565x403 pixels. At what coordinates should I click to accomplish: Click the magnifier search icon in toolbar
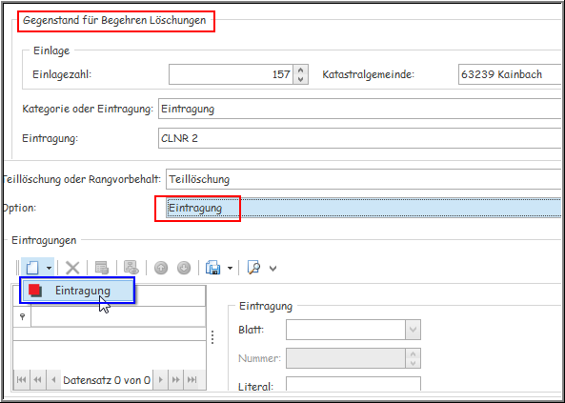click(254, 268)
